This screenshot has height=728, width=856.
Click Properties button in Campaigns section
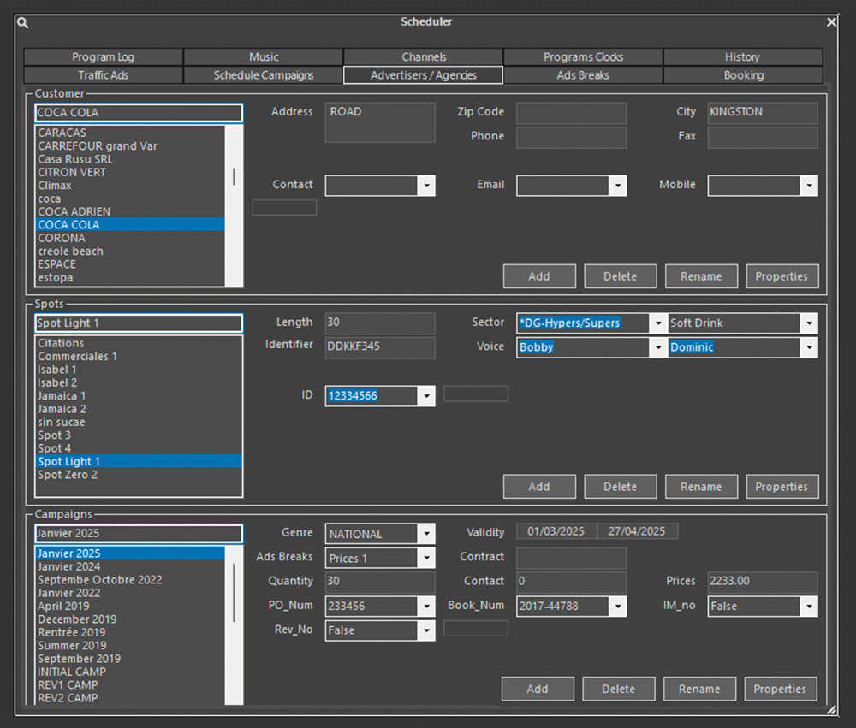coord(780,689)
